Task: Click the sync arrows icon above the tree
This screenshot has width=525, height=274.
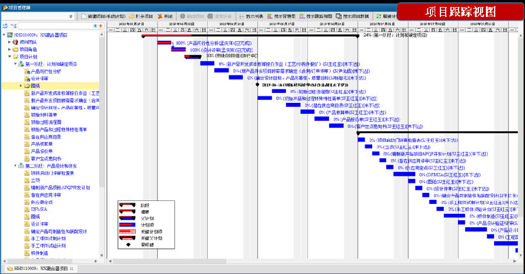Action: point(5,26)
